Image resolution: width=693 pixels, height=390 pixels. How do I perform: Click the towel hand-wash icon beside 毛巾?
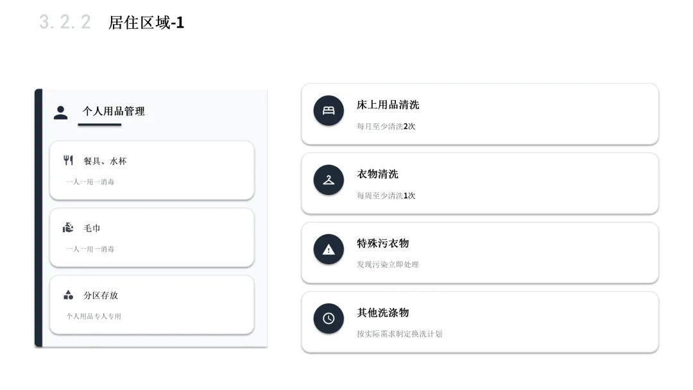click(x=68, y=228)
